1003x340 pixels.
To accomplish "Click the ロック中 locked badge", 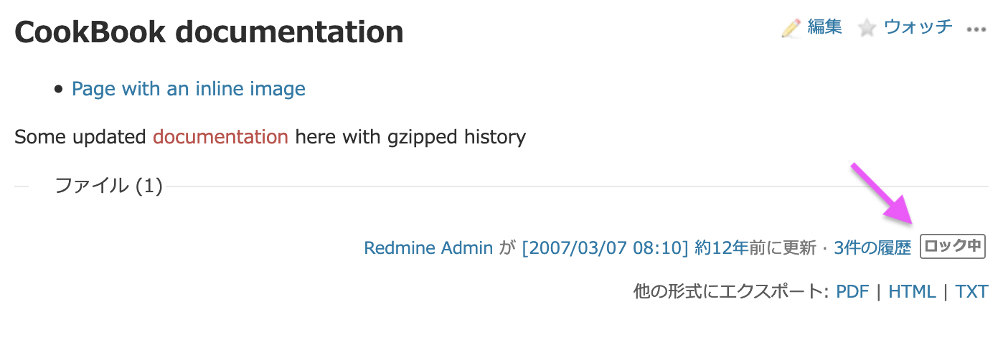I will 953,247.
